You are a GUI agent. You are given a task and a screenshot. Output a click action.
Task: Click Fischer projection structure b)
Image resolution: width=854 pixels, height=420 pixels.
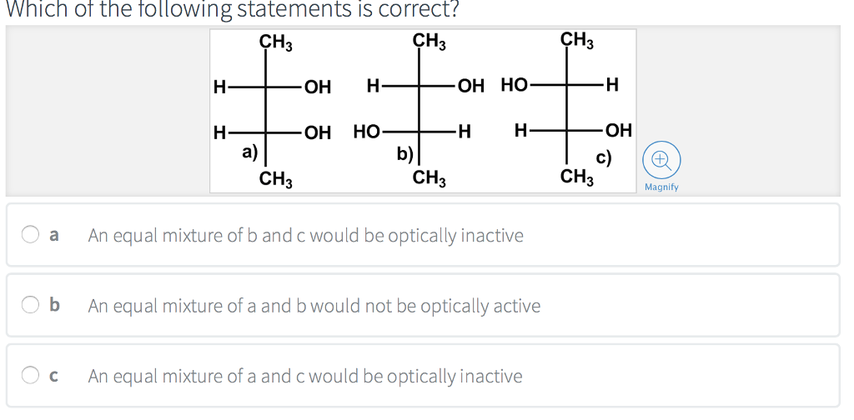pos(419,108)
